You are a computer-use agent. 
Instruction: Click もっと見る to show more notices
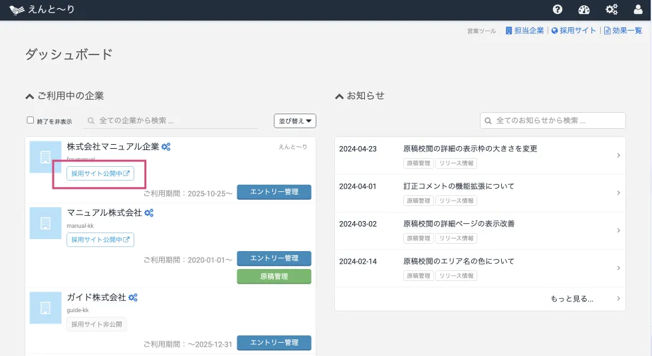(x=572, y=299)
